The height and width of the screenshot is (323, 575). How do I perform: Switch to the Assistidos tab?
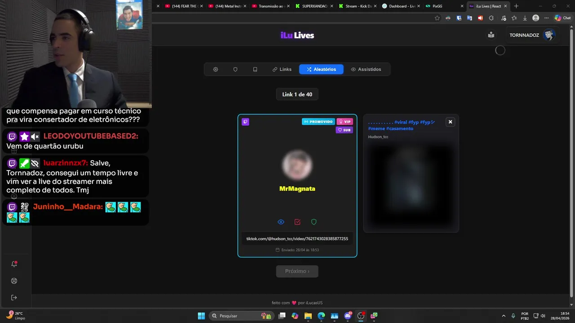click(366, 70)
